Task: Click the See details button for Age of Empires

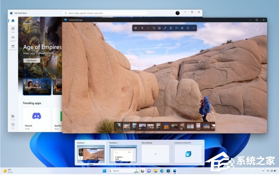Action: [32, 61]
